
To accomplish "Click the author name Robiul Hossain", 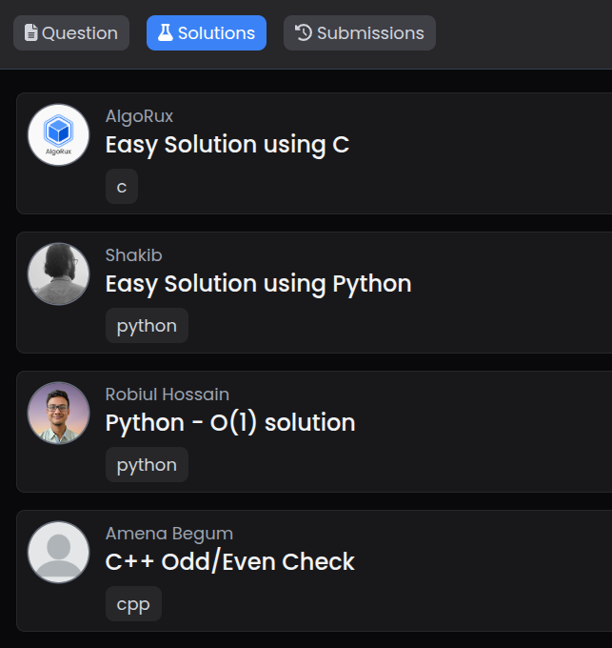I will tap(167, 395).
